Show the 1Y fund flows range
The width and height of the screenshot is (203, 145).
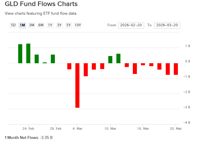50,25
